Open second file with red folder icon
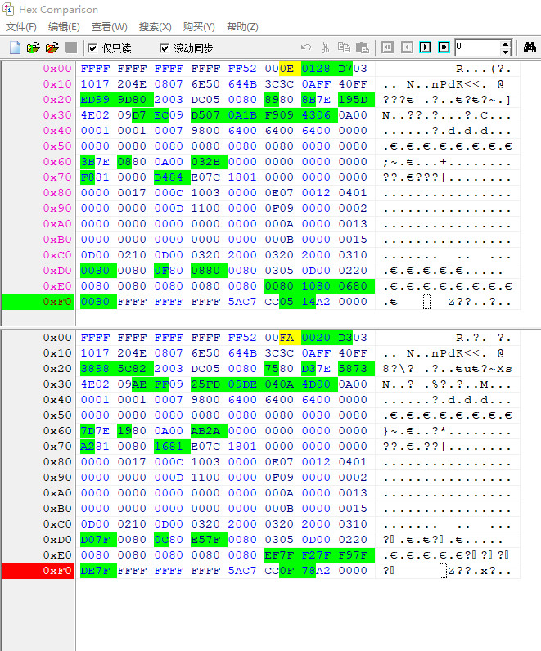Image resolution: width=541 pixels, height=651 pixels. (x=52, y=47)
